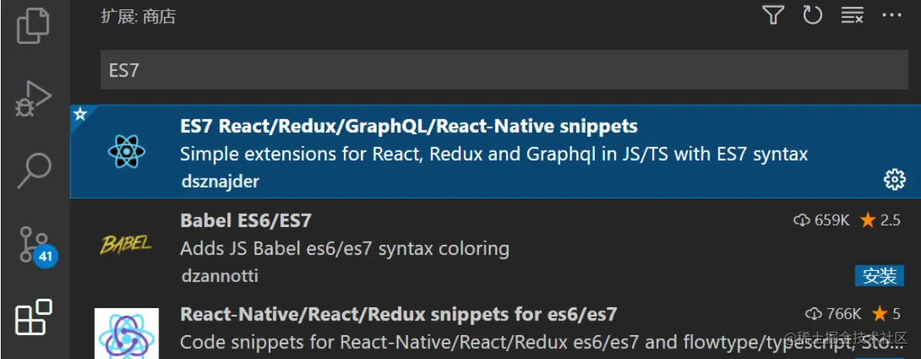Clear extensions search results
Image resolution: width=921 pixels, height=359 pixels.
tap(852, 15)
